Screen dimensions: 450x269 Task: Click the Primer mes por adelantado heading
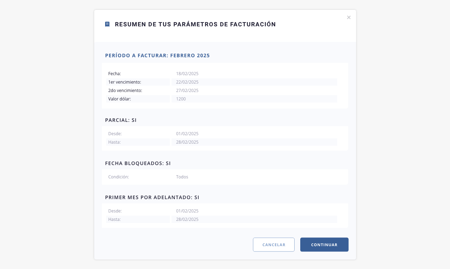(152, 197)
